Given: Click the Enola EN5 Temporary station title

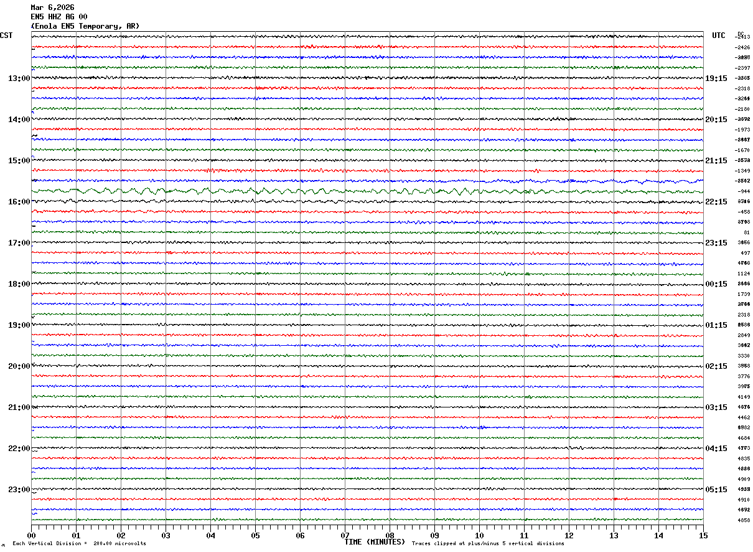Looking at the screenshot, I should click(85, 26).
